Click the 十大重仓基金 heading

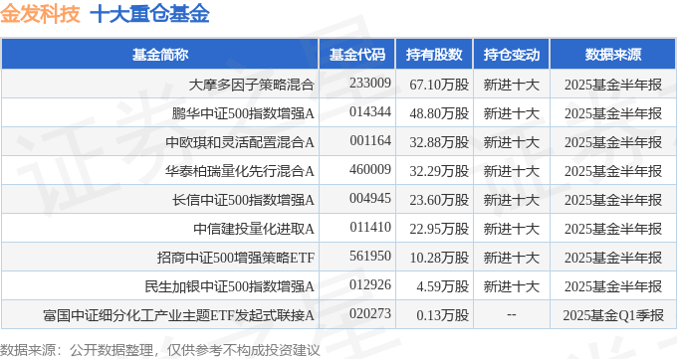pyautogui.click(x=149, y=13)
